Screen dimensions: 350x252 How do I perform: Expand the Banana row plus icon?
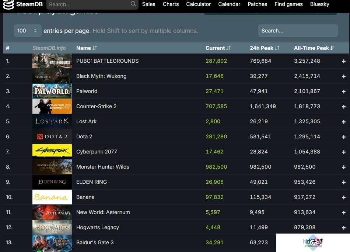pyautogui.click(x=343, y=197)
